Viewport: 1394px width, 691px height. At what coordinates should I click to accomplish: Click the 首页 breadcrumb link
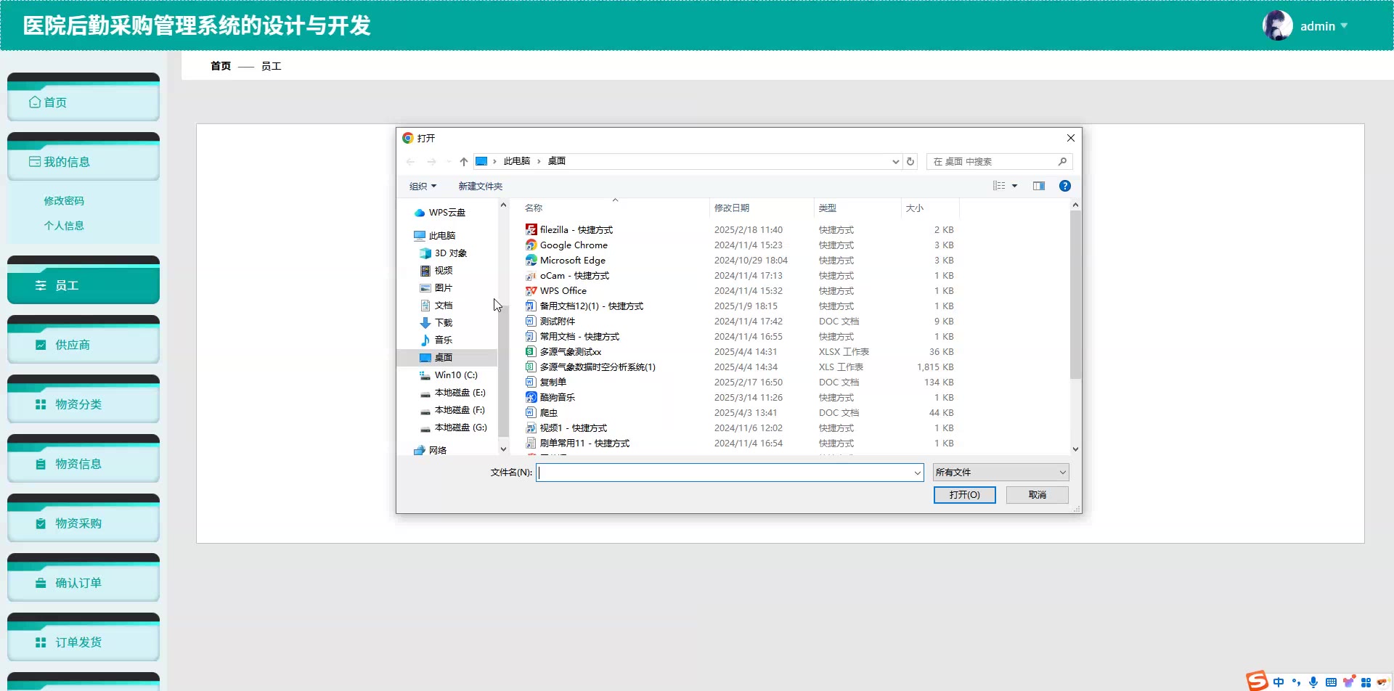[x=221, y=66]
